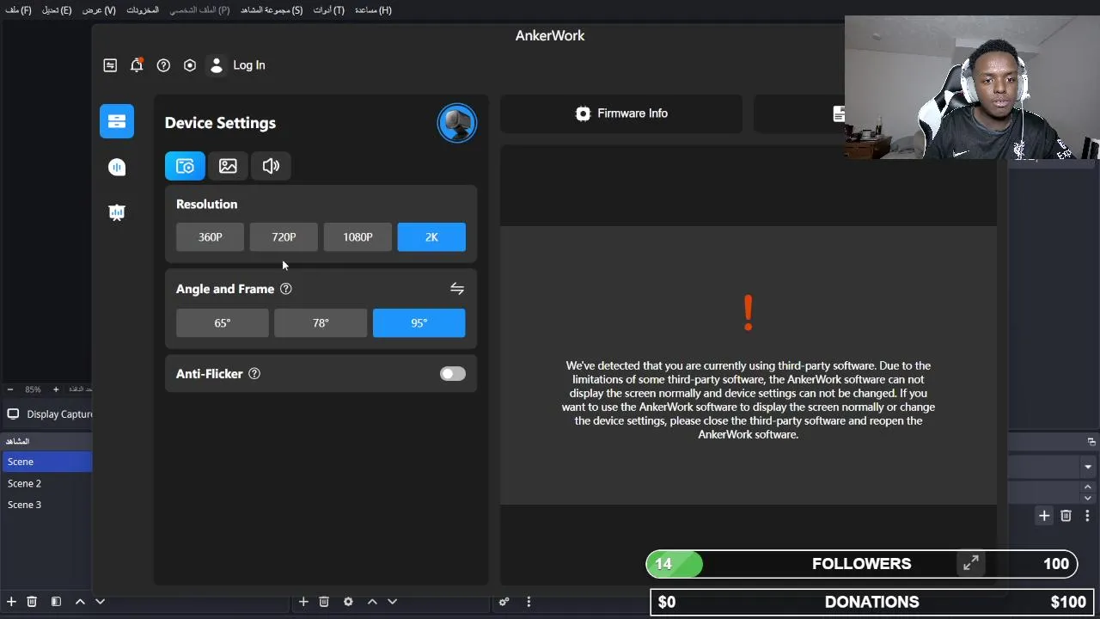
Task: Open OBS مساعدة (H) menu
Action: click(373, 10)
